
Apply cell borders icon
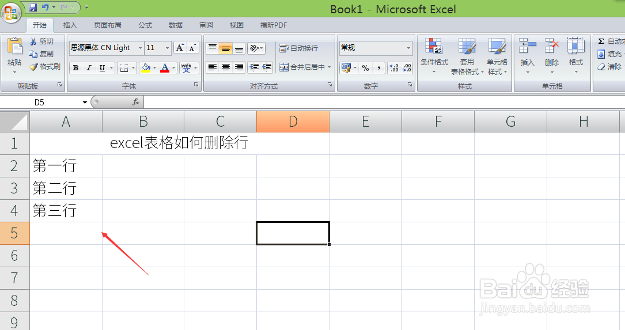tap(124, 68)
